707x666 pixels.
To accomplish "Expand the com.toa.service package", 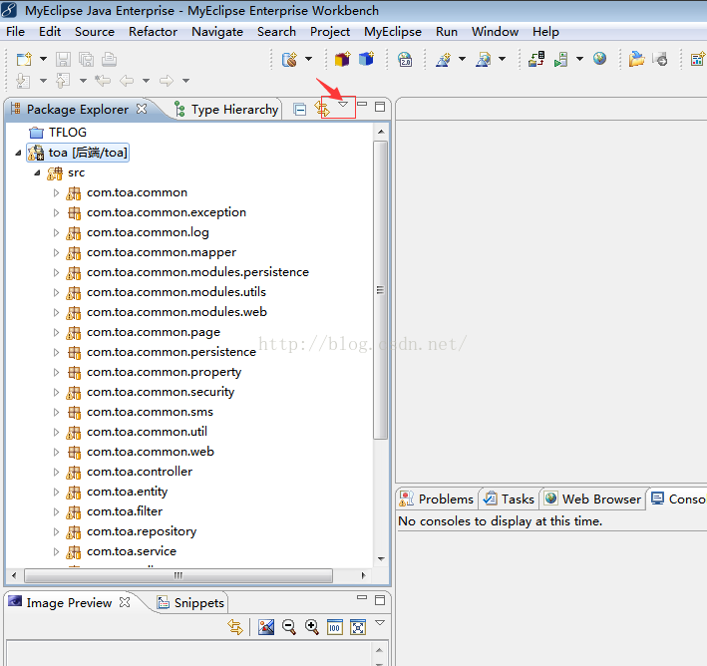I will (x=56, y=551).
